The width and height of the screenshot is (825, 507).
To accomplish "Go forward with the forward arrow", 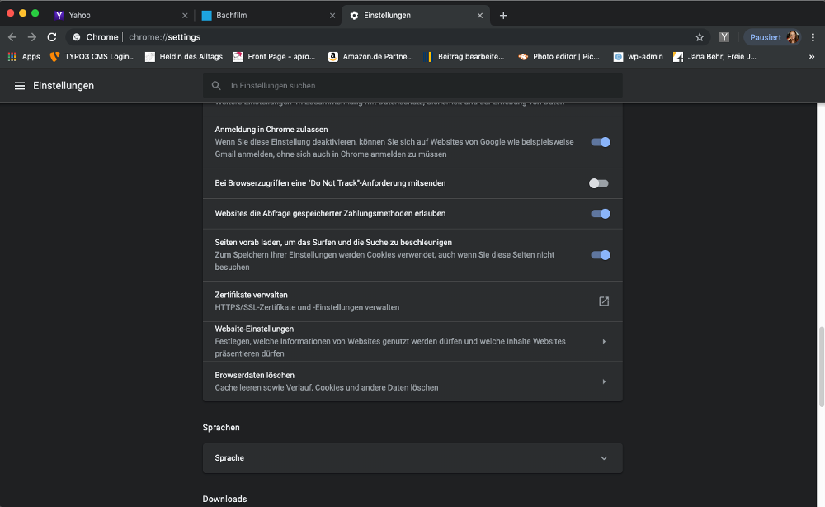I will pyautogui.click(x=32, y=37).
